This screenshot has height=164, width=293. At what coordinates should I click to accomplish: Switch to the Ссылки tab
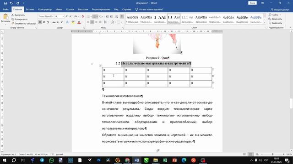tap(70, 9)
